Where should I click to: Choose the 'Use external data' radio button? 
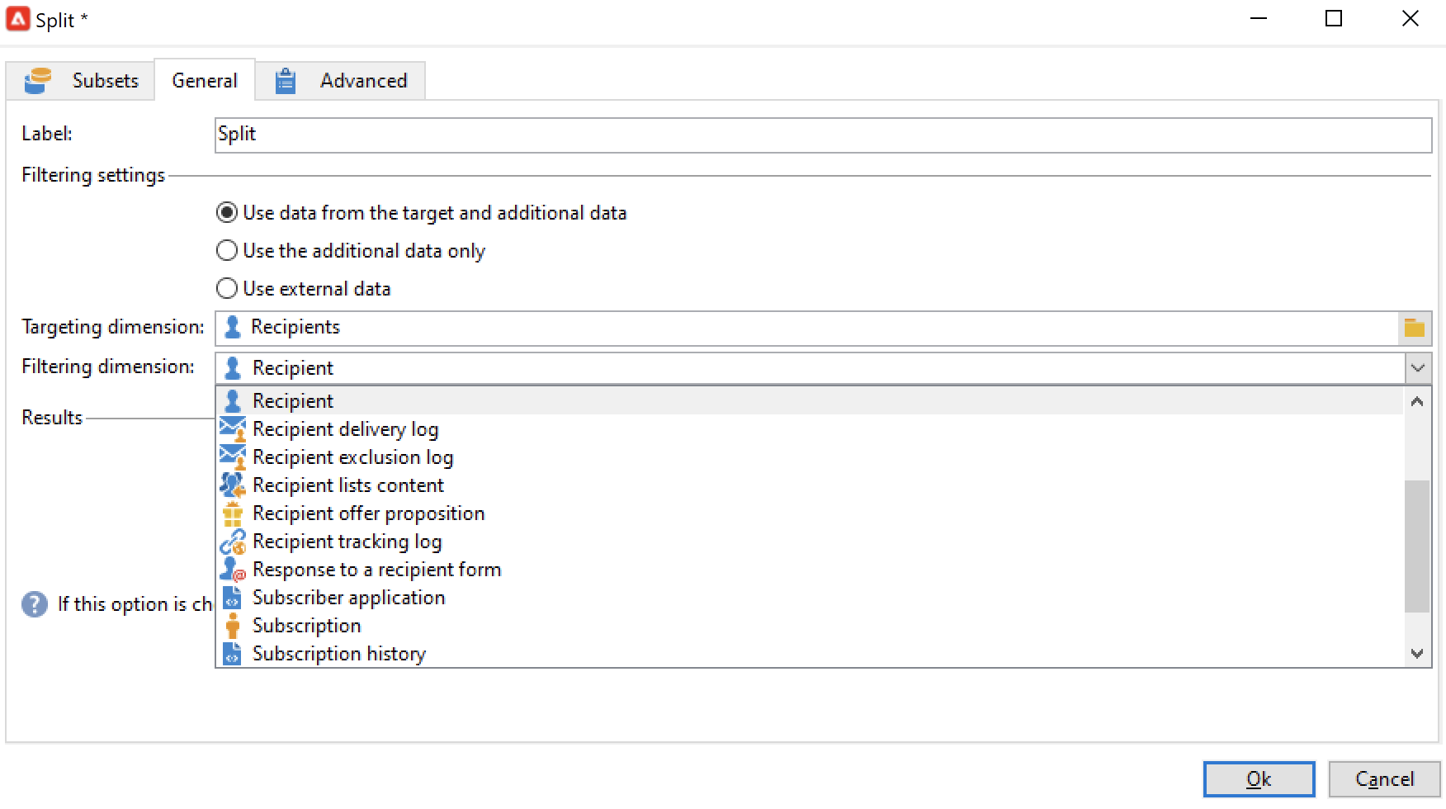[x=227, y=289]
